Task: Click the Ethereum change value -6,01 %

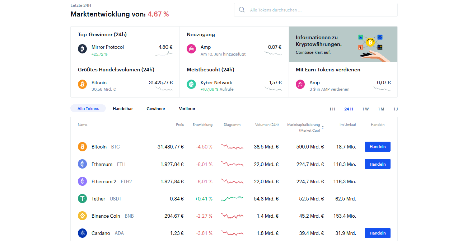Action: 204,164
